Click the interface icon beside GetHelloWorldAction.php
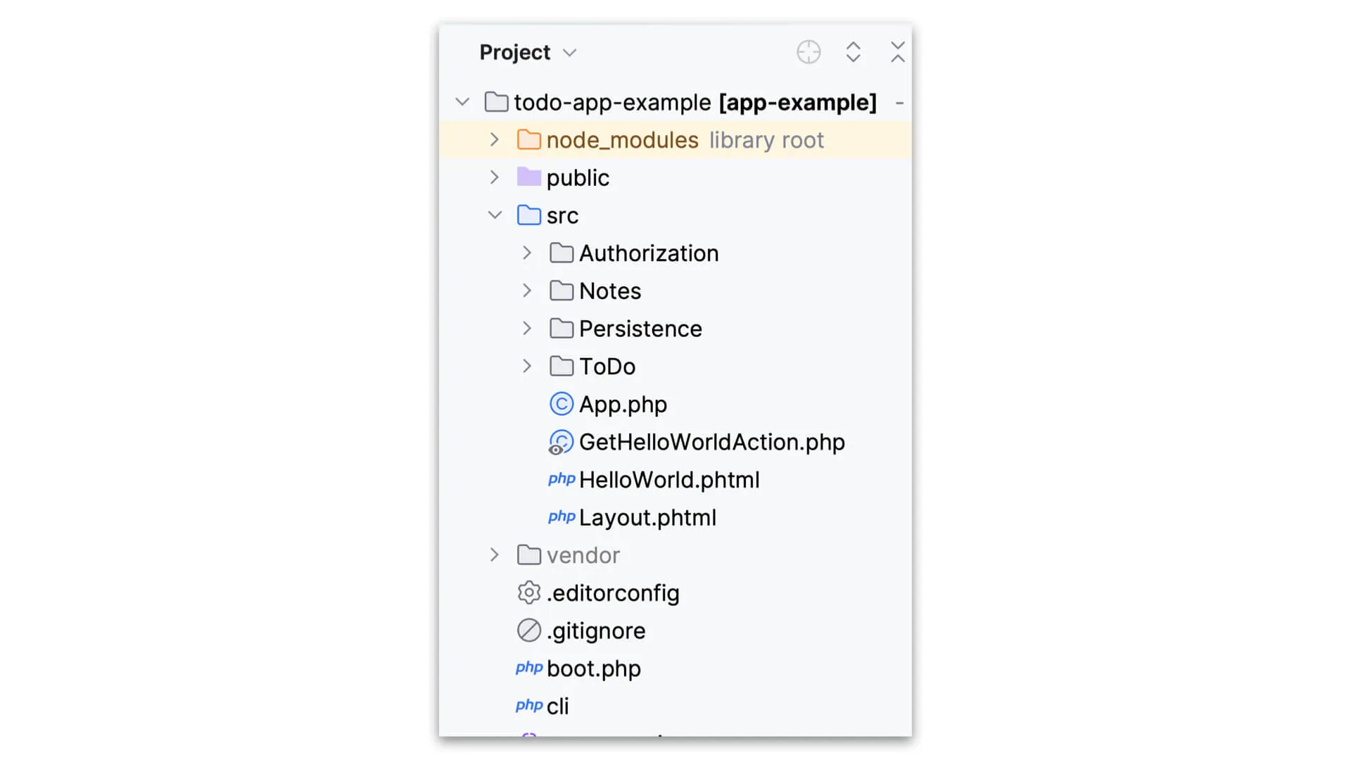 (561, 442)
